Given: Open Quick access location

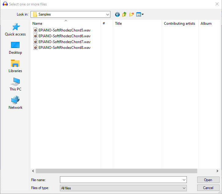Looking at the screenshot, I should (x=15, y=30).
